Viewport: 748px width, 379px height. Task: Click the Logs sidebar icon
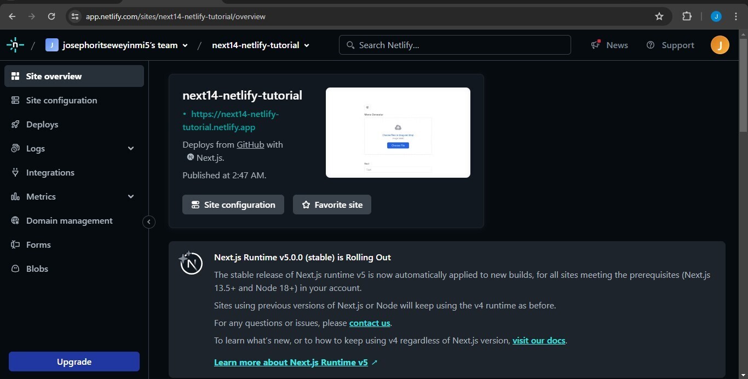(x=15, y=148)
